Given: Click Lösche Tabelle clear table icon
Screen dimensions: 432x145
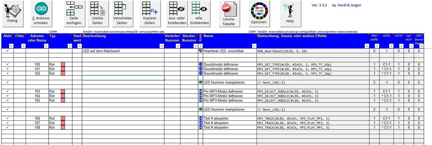Looking at the screenshot, I should (x=228, y=14).
